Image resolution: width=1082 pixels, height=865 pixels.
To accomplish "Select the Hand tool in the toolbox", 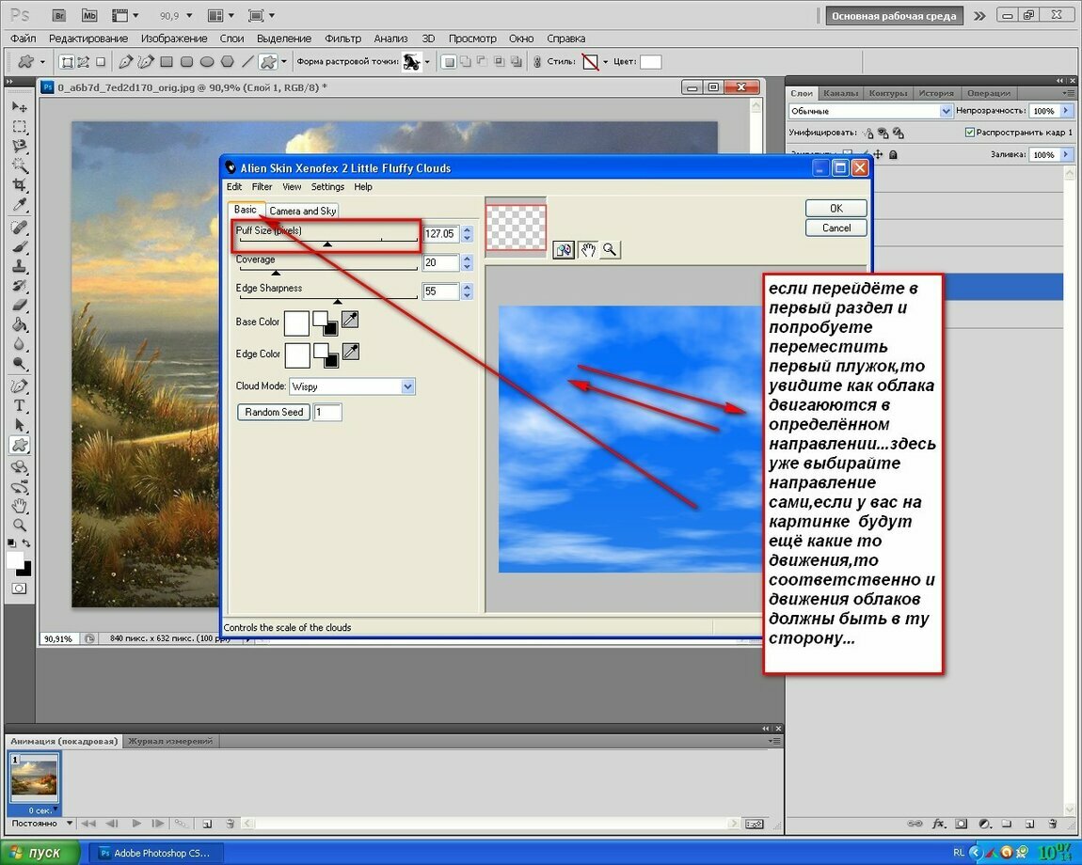I will (20, 507).
